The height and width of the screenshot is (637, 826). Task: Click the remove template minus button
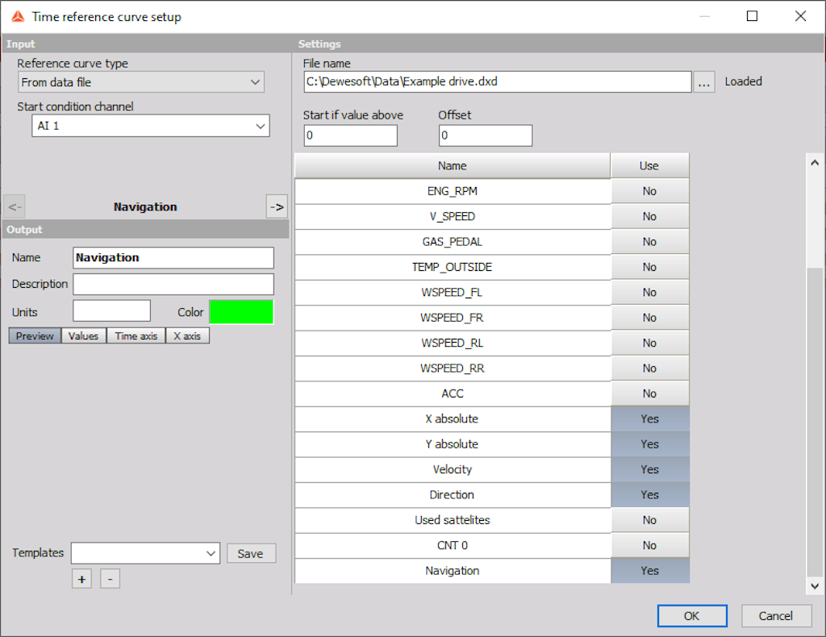(110, 579)
